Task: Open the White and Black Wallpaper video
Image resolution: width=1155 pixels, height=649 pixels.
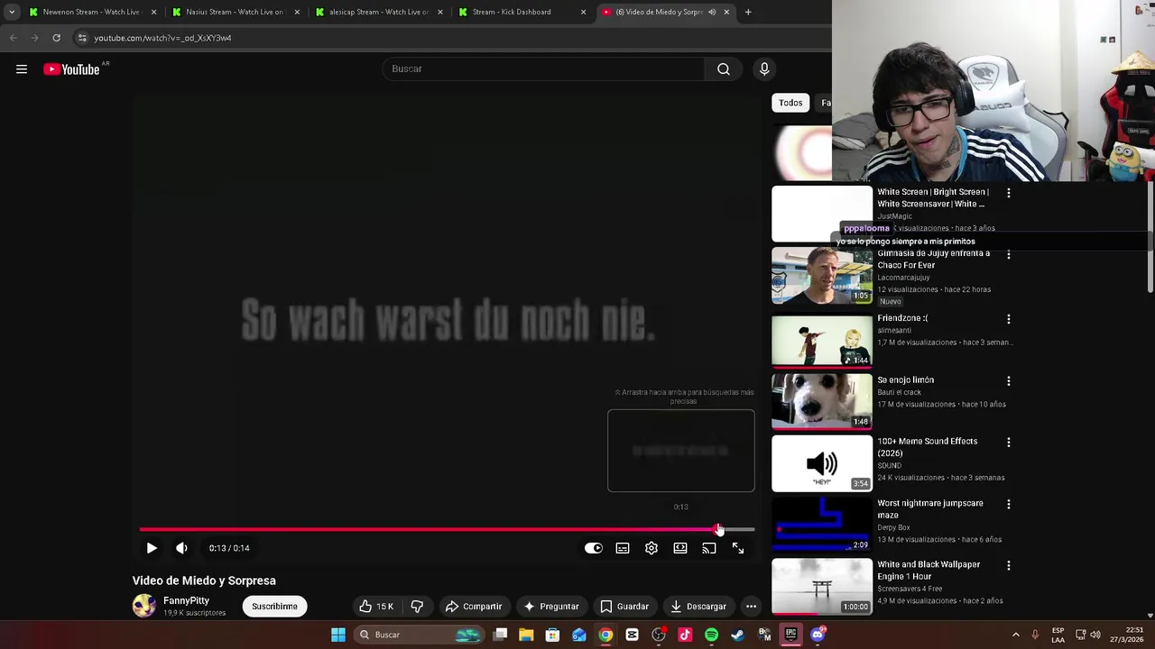Action: [822, 587]
